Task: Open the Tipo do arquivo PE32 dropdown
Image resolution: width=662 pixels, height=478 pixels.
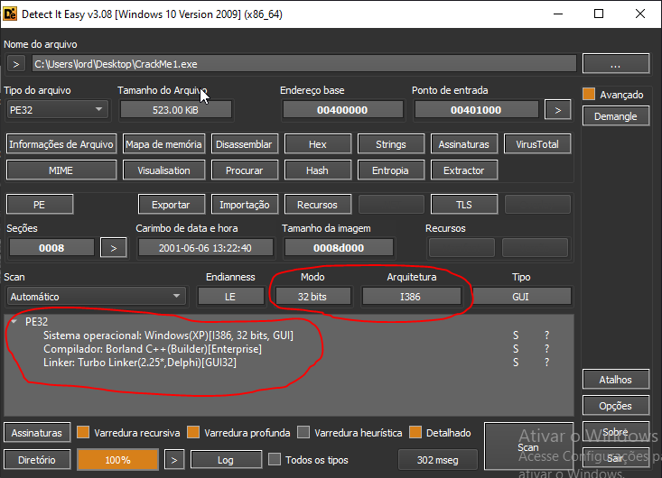Action: pyautogui.click(x=56, y=110)
